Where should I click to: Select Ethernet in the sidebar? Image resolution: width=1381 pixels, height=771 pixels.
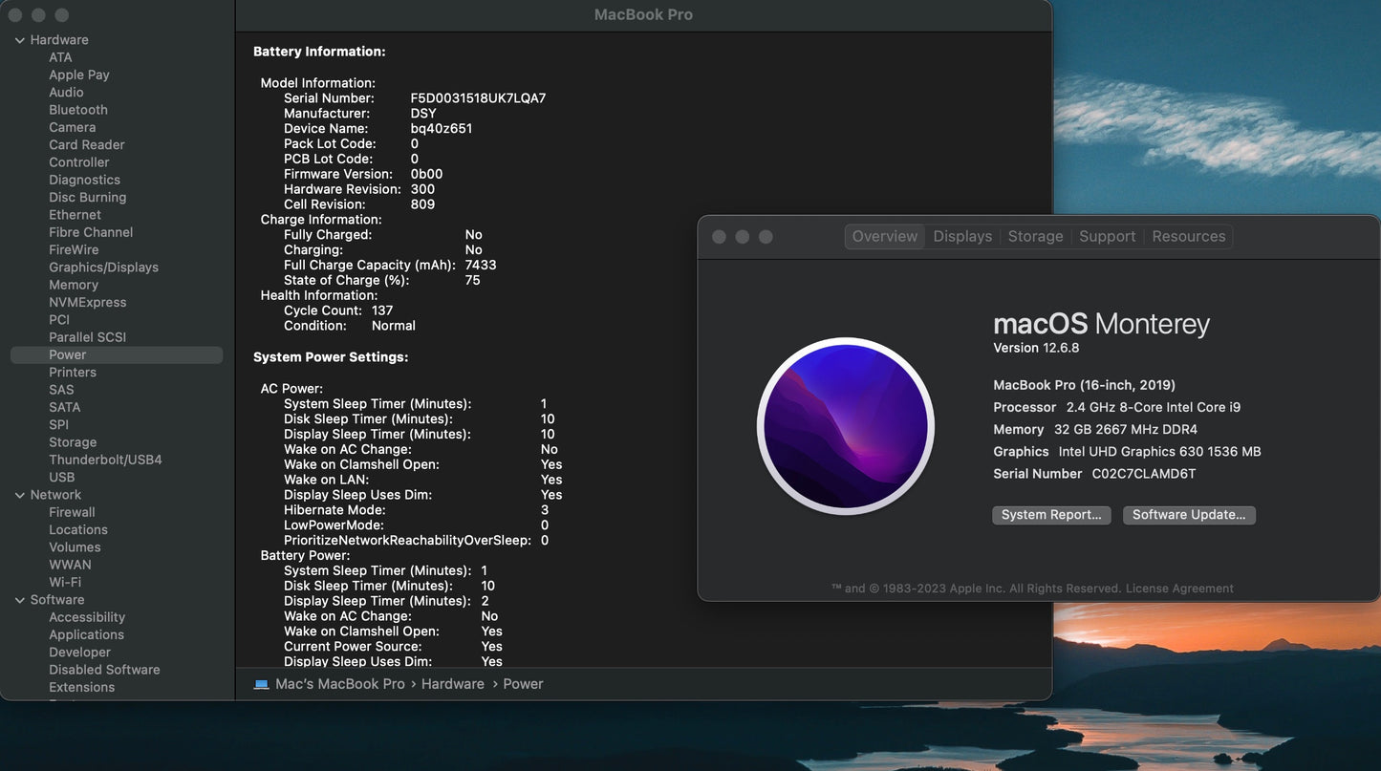[75, 215]
